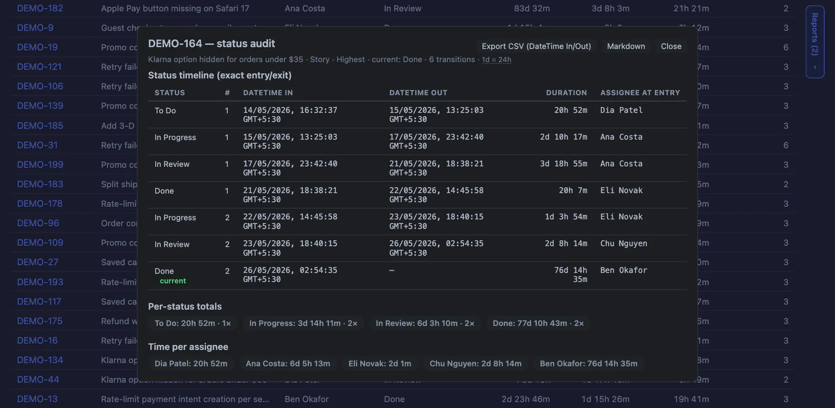Select the 'Chu Nguyen: 2d 8h 14m' assignee chip
Viewport: 835px width, 408px height.
tap(476, 364)
